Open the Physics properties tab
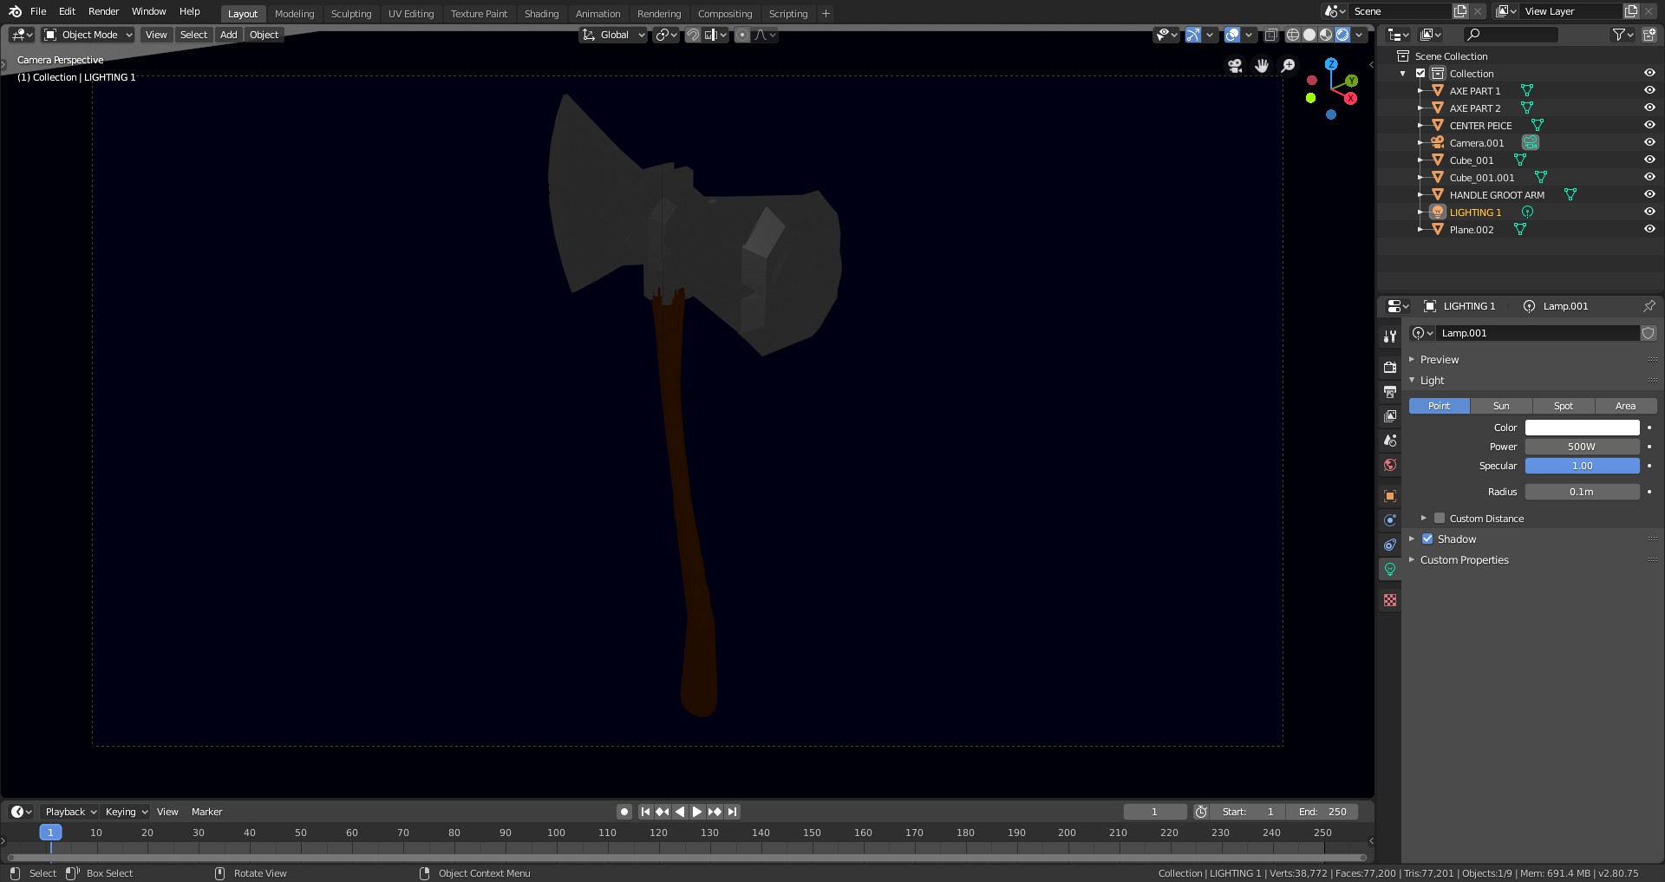This screenshot has width=1665, height=882. [x=1390, y=520]
